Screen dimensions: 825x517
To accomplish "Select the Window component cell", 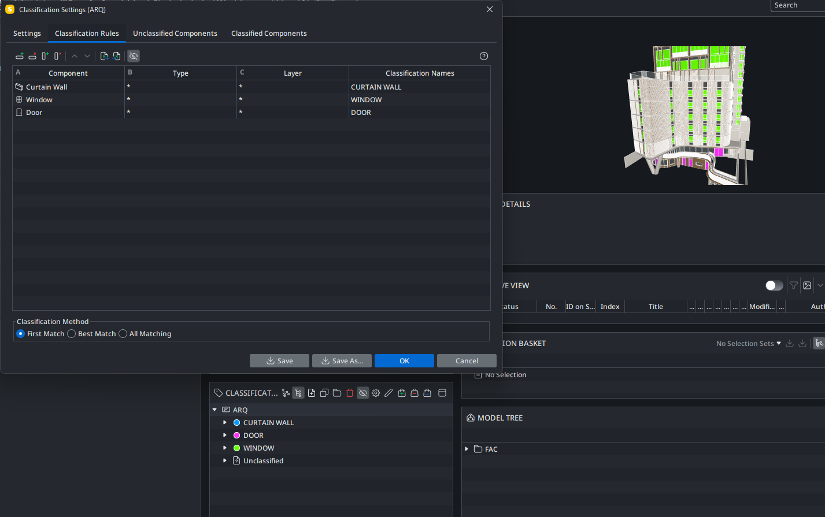I will (68, 100).
